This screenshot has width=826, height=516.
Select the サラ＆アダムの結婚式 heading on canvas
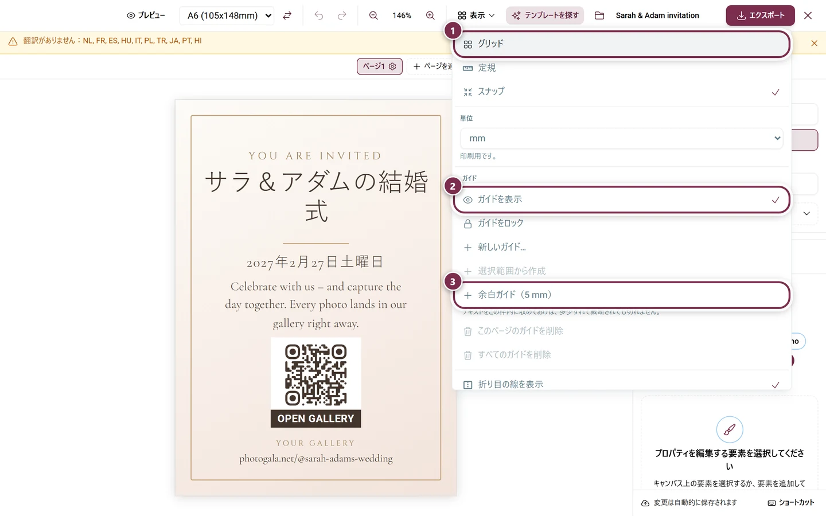(316, 196)
